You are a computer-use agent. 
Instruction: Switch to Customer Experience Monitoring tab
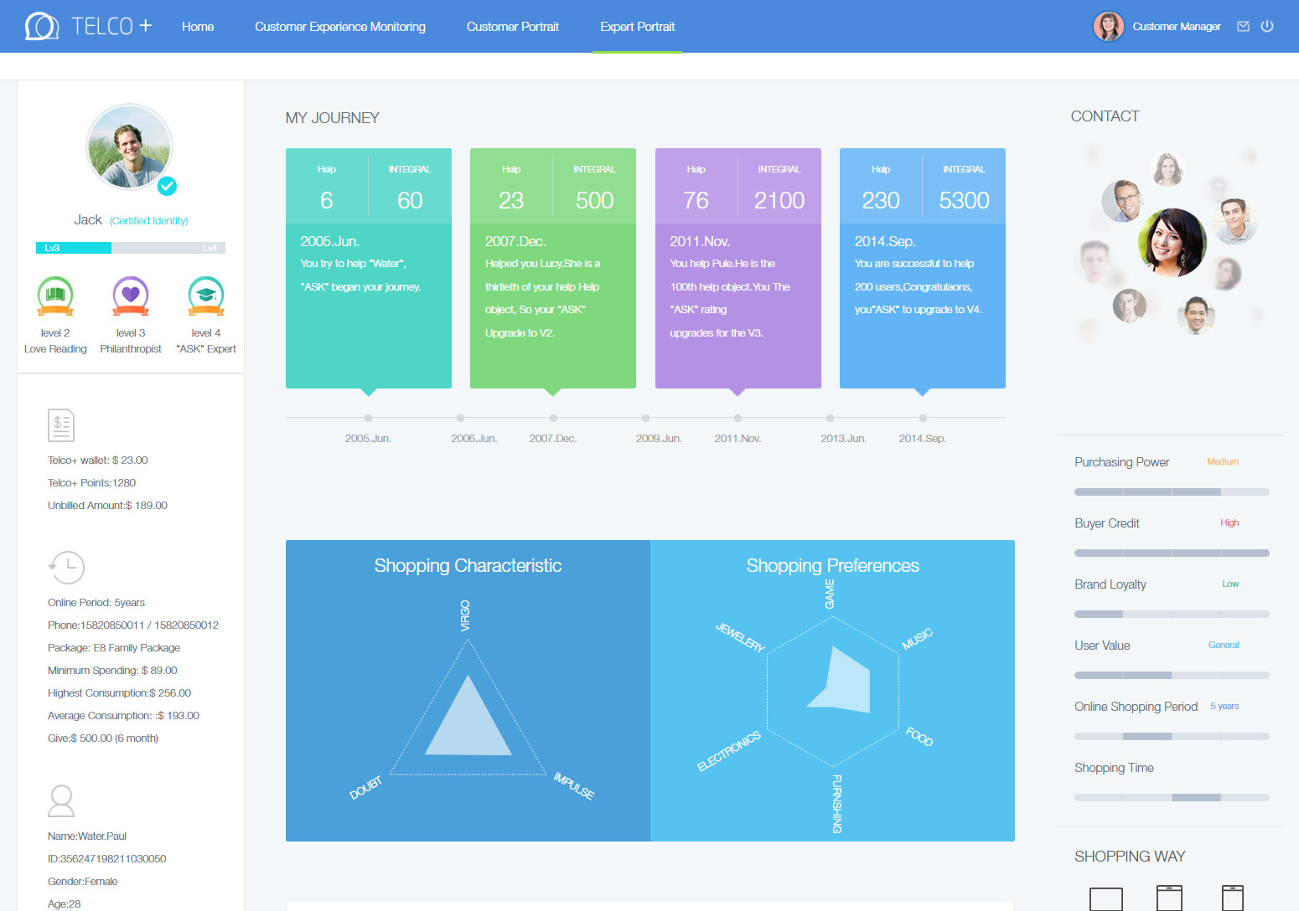(340, 27)
